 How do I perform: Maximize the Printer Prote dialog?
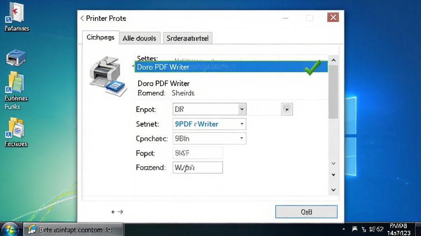tap(310, 18)
